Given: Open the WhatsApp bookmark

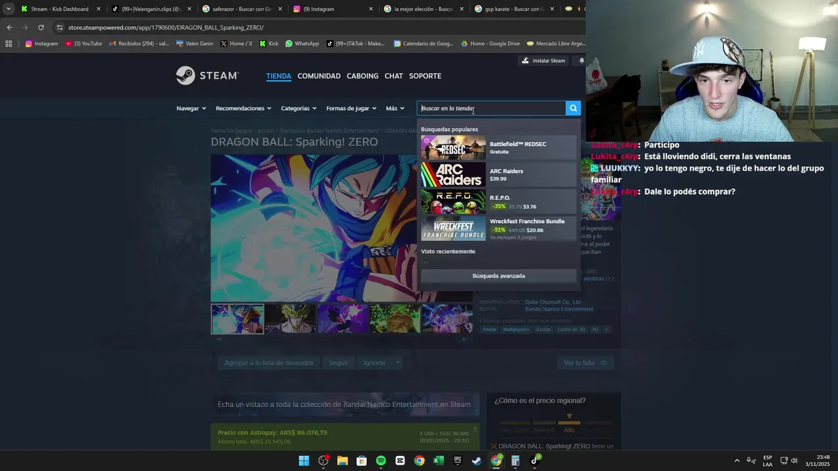Looking at the screenshot, I should (302, 44).
